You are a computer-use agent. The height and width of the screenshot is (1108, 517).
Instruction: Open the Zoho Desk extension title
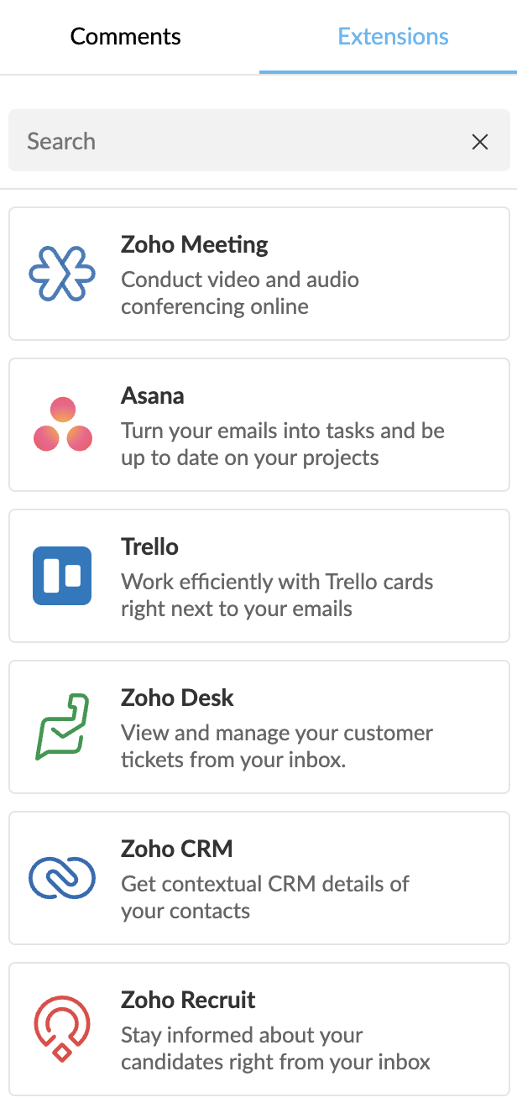coord(178,698)
